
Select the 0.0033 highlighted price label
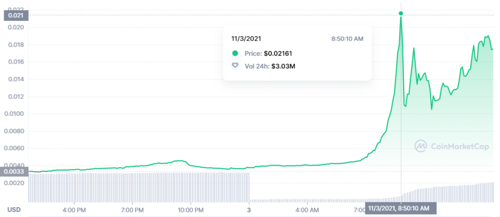pos(15,171)
